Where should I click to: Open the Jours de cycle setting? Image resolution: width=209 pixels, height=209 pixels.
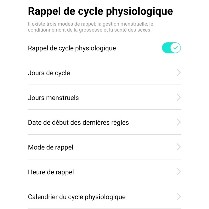coord(49,73)
